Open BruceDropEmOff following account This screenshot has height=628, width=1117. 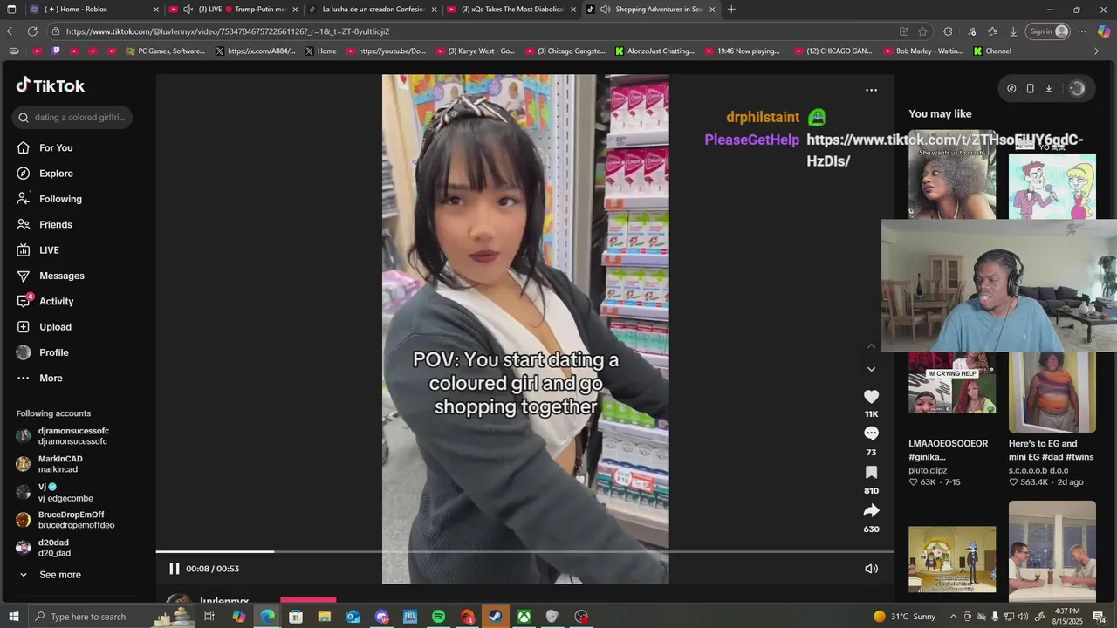[x=65, y=520]
